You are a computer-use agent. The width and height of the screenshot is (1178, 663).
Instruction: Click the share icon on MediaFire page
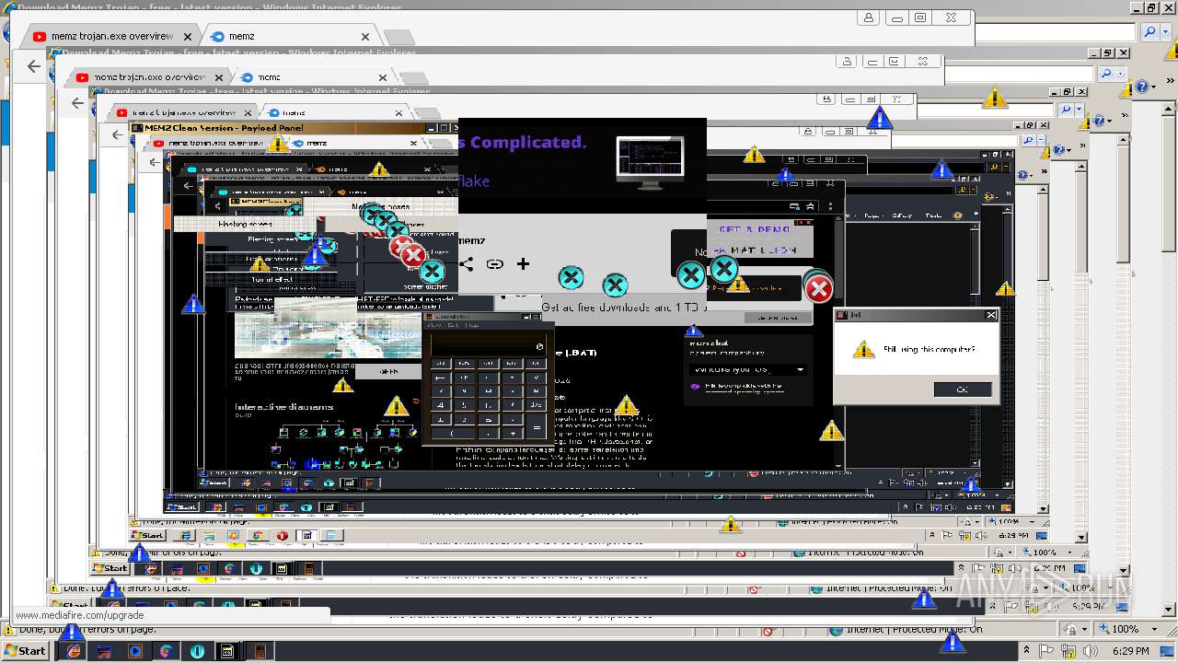pos(467,264)
